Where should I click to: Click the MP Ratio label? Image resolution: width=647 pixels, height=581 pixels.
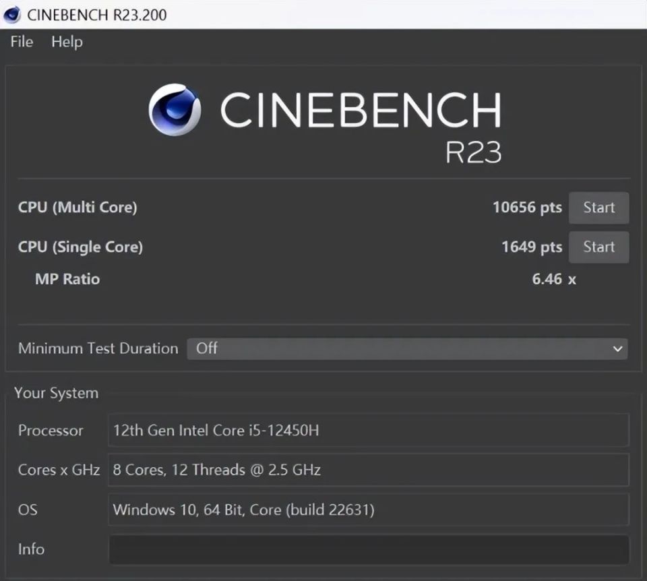point(67,279)
